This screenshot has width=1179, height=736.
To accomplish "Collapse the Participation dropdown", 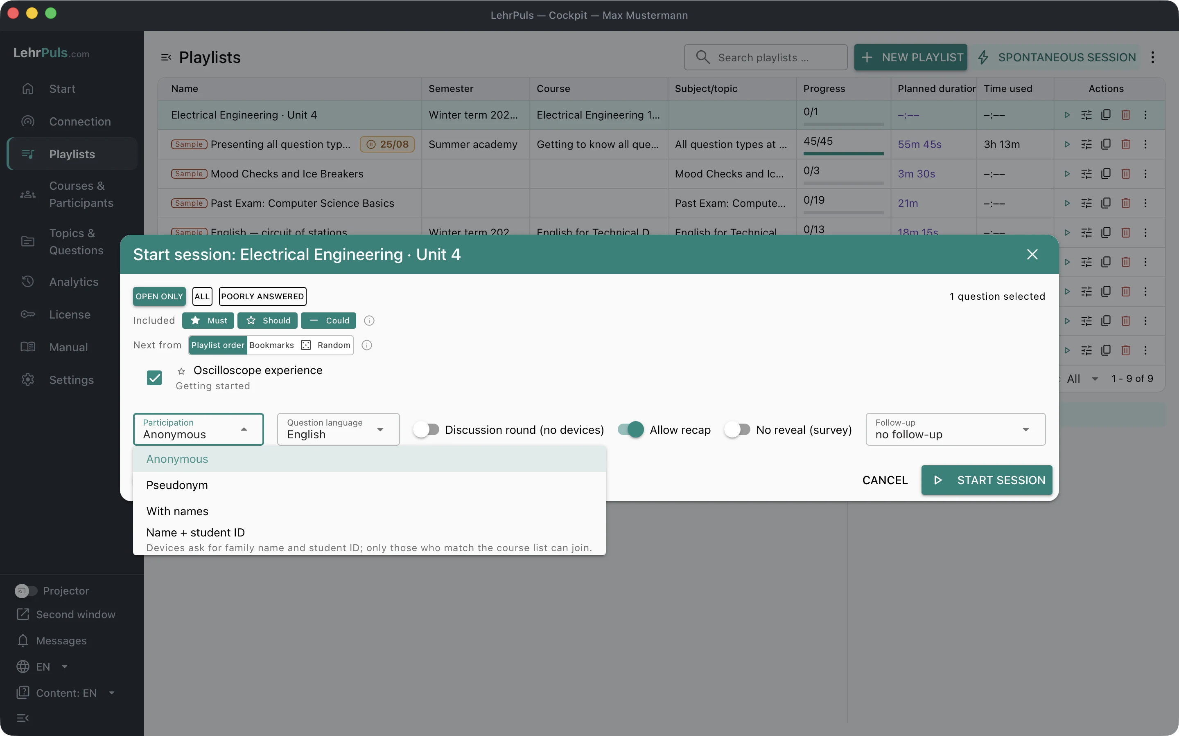I will (198, 429).
